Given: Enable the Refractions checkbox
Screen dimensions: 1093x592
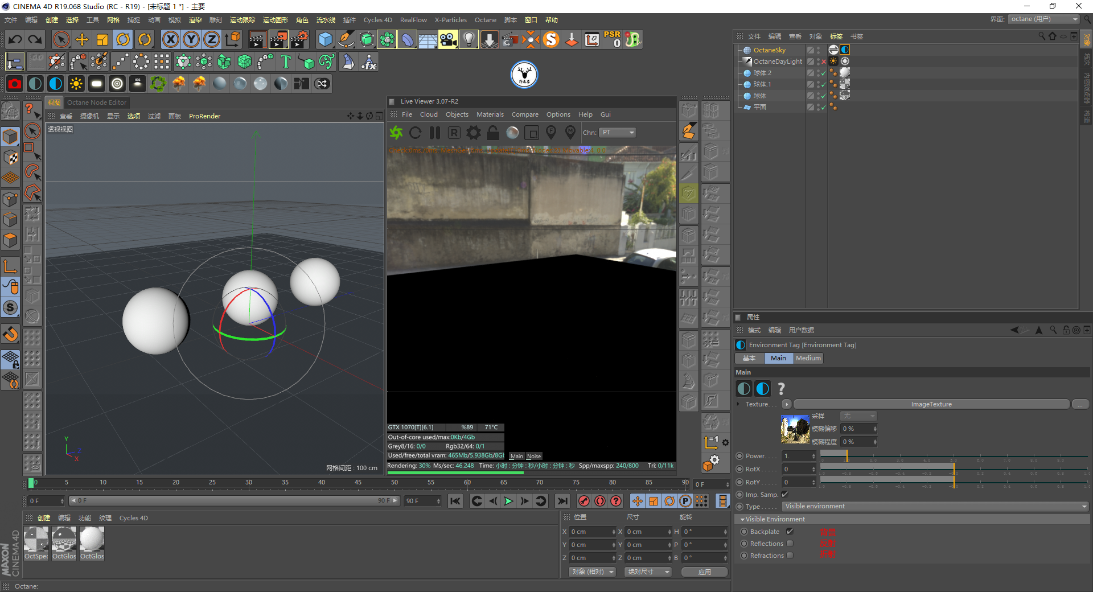Looking at the screenshot, I should (x=790, y=555).
